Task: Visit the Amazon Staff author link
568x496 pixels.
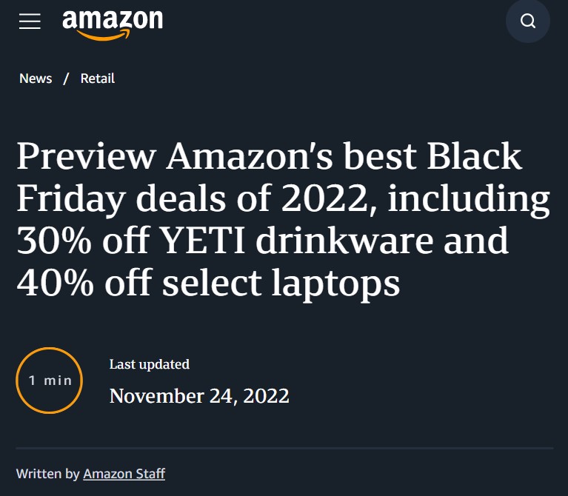Action: click(124, 474)
